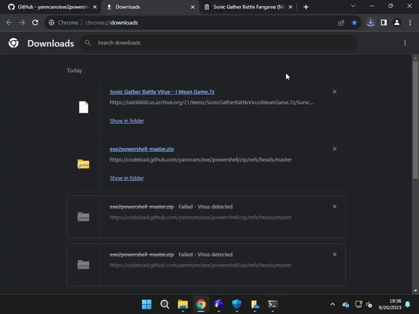Show the Sonic .7z file in folder

pos(127,121)
